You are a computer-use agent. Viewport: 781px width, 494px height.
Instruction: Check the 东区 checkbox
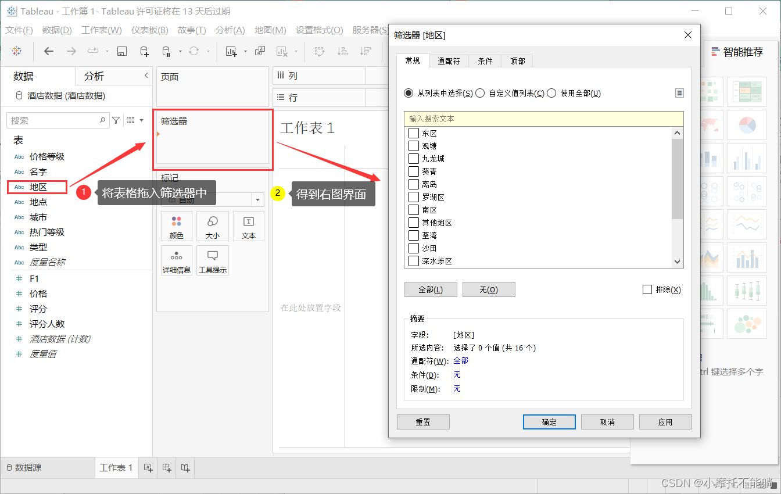click(414, 133)
